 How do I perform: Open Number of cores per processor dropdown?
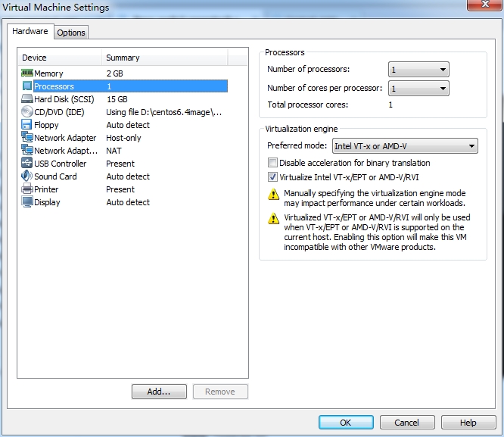pos(418,88)
